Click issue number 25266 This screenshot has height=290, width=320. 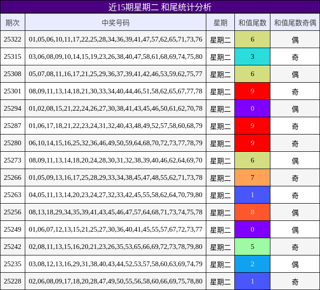[x=13, y=177]
